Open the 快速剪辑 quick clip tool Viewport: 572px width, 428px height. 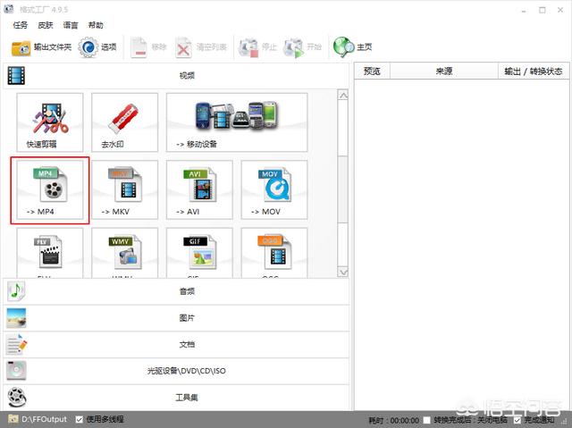tap(50, 122)
